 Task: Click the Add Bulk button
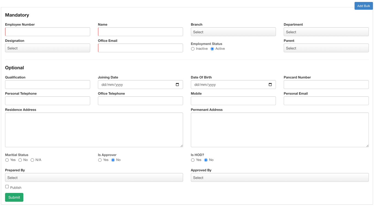click(x=364, y=6)
